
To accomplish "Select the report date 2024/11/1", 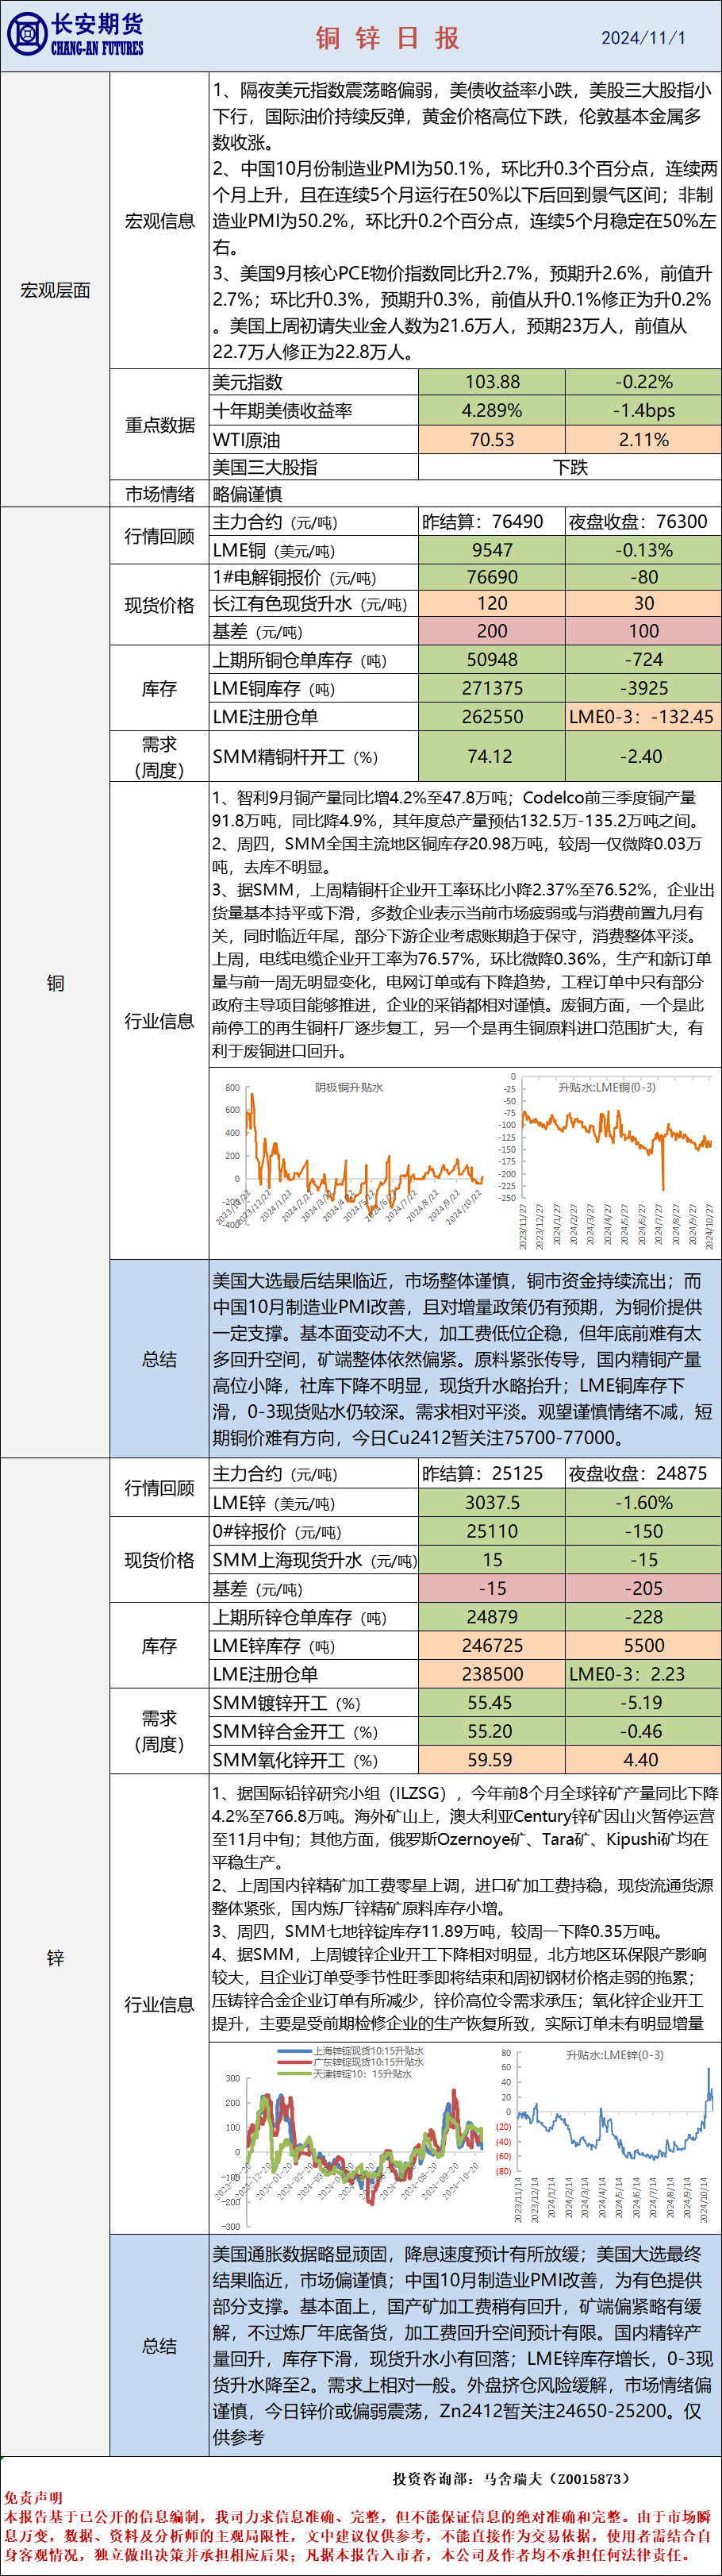I will click(x=643, y=38).
